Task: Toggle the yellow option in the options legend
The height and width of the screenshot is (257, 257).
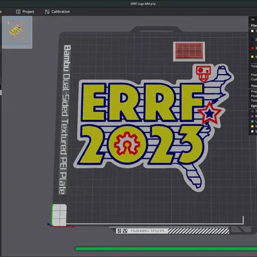Action: (x=253, y=127)
